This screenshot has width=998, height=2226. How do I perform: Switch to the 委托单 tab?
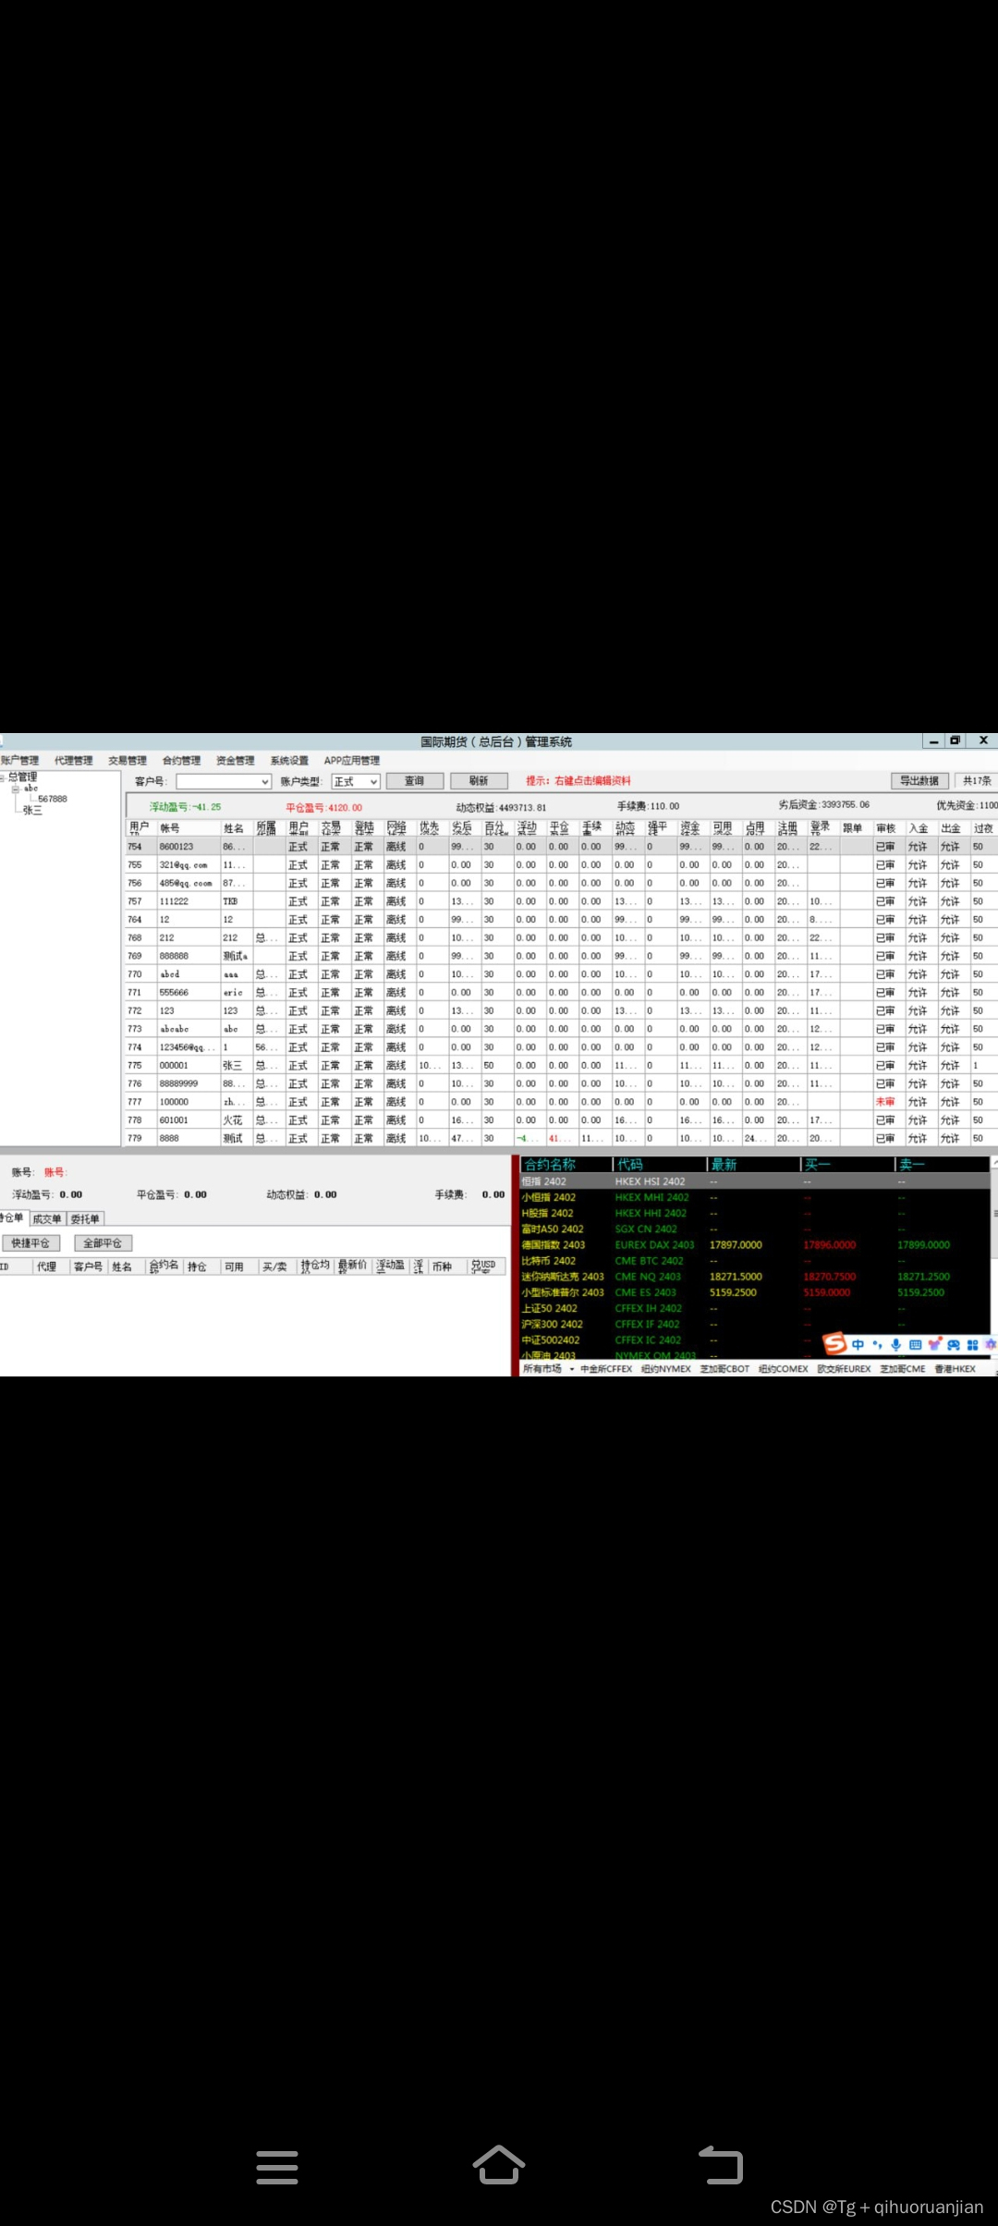[x=85, y=1219]
